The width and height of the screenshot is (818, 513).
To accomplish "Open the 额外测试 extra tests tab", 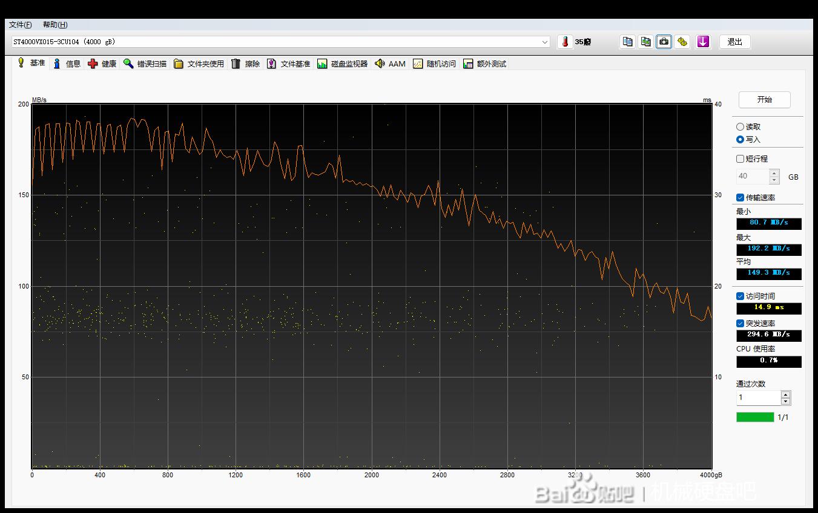I will [485, 64].
